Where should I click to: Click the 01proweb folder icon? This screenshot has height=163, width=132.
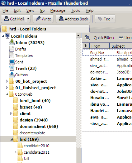(11, 94)
